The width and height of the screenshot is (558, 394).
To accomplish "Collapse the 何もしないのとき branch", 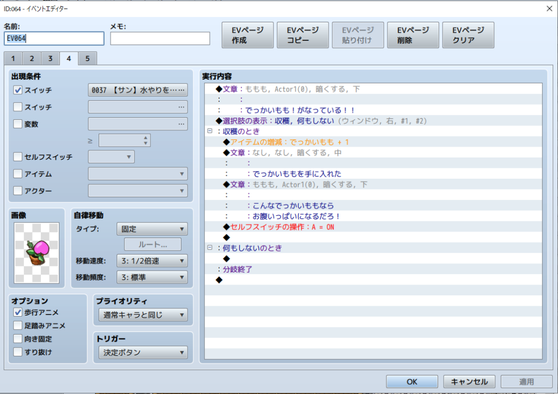I will click(x=209, y=247).
